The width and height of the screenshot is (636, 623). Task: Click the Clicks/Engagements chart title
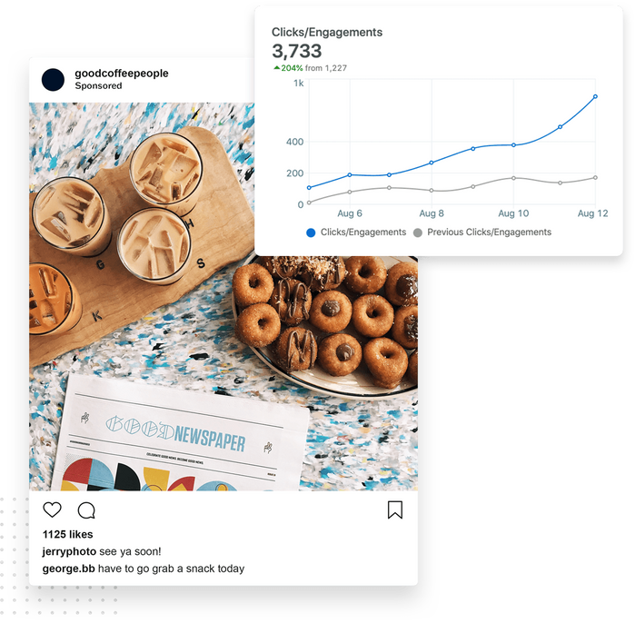pos(327,32)
